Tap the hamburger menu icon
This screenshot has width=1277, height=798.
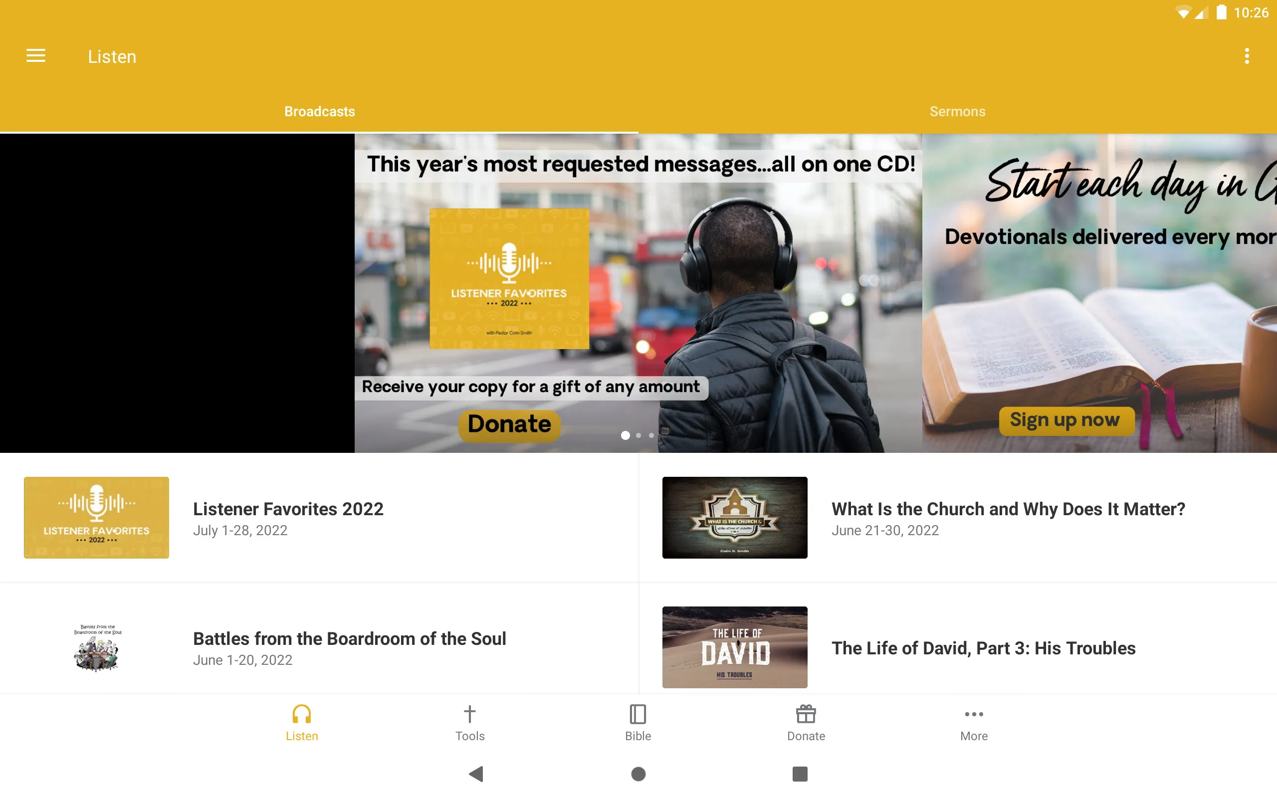point(36,55)
